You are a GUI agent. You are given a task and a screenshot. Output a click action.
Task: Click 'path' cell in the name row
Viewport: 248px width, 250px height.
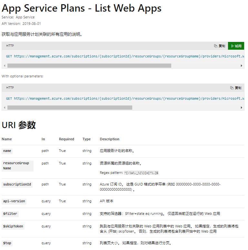tap(45, 151)
